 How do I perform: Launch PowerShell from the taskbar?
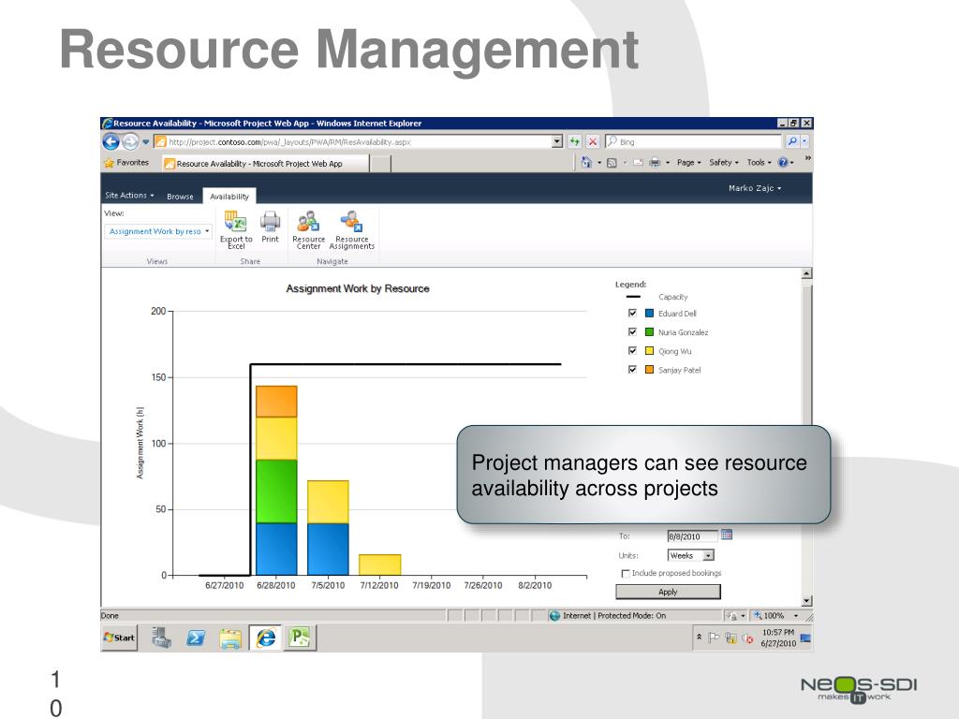(195, 638)
